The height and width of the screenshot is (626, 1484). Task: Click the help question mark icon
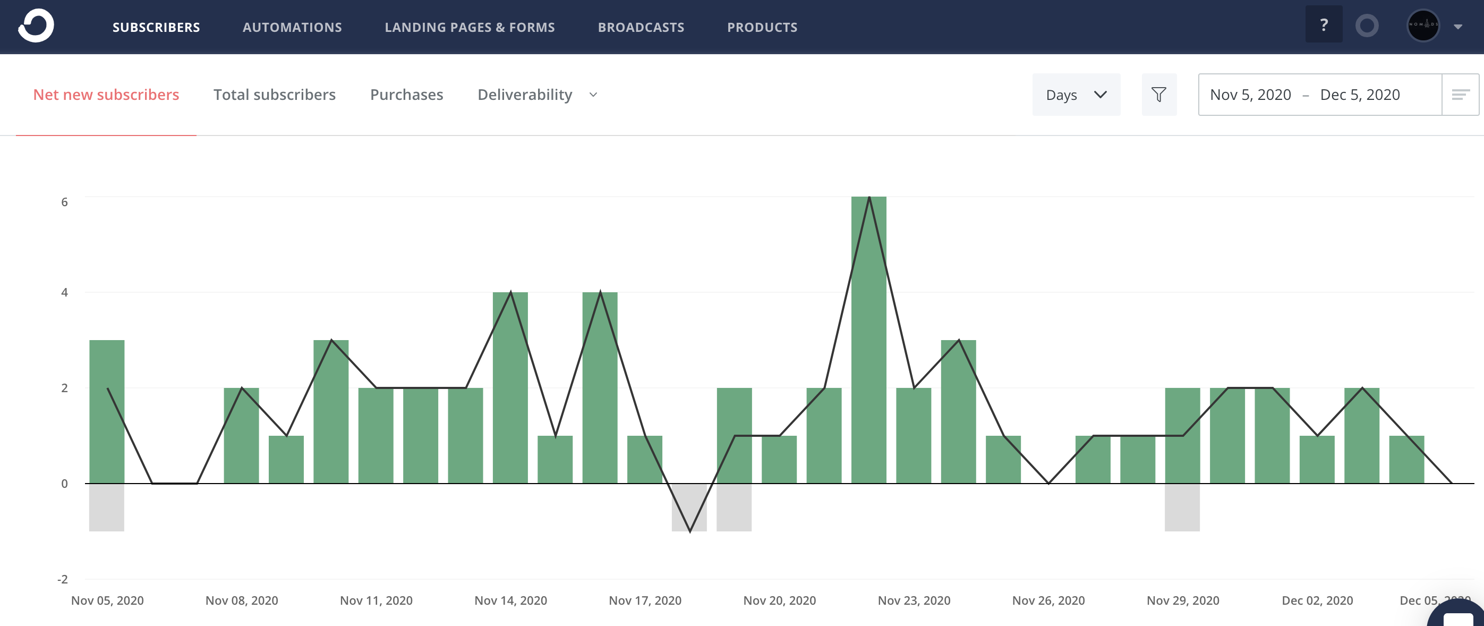point(1324,27)
